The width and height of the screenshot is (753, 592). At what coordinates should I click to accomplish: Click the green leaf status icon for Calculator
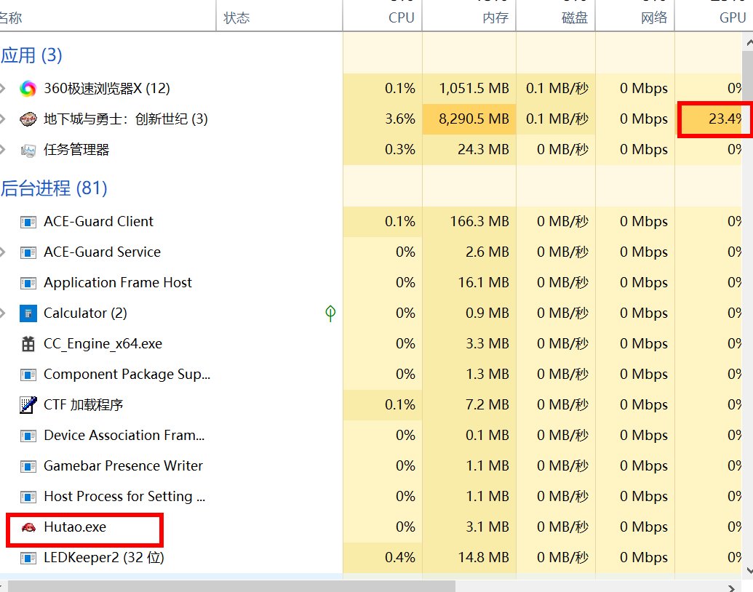330,313
